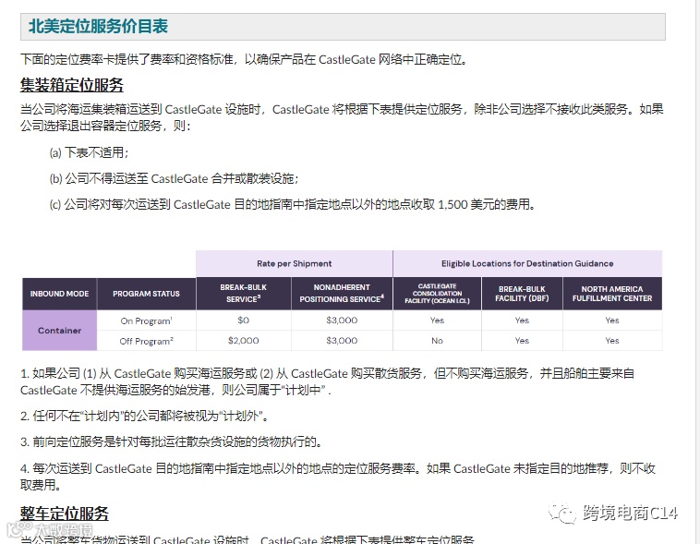Click Yes under Consolidation Facility, On Program

pyautogui.click(x=437, y=320)
